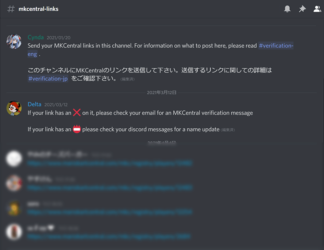Open Delta's profile avatar
The height and width of the screenshot is (250, 324).
[14, 108]
